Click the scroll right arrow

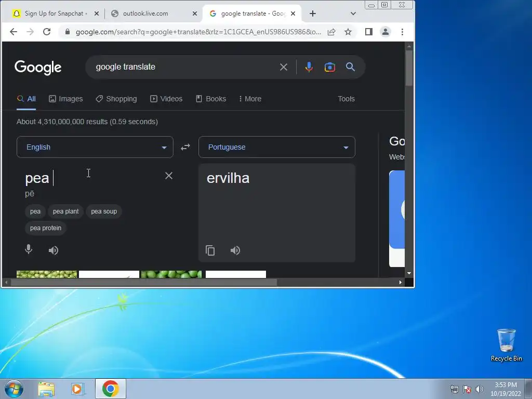coord(401,282)
